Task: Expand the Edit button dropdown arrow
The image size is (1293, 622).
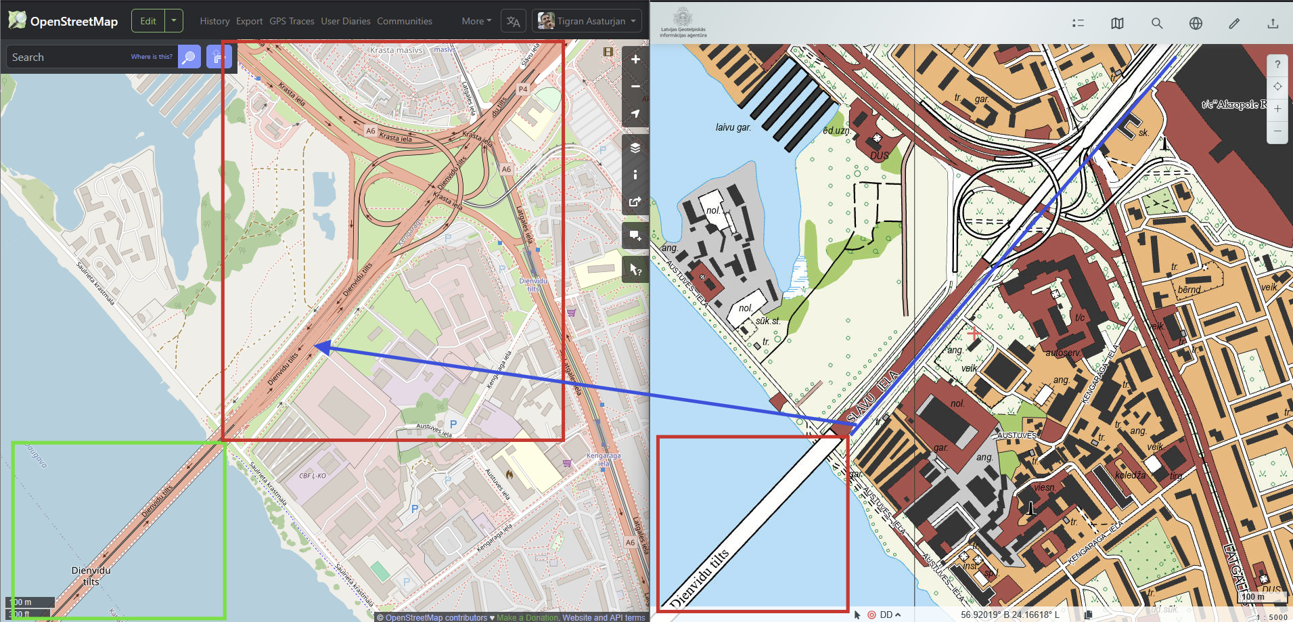Action: (174, 21)
